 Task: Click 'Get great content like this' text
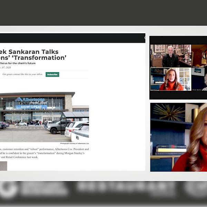[22, 74]
